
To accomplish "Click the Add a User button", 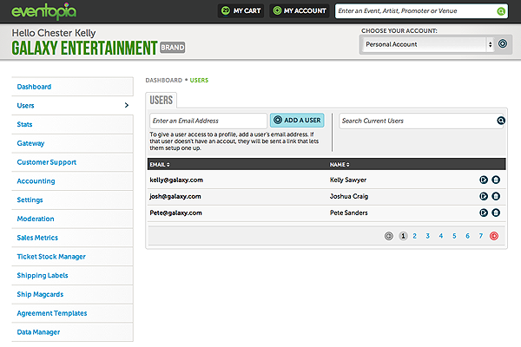I will click(297, 121).
